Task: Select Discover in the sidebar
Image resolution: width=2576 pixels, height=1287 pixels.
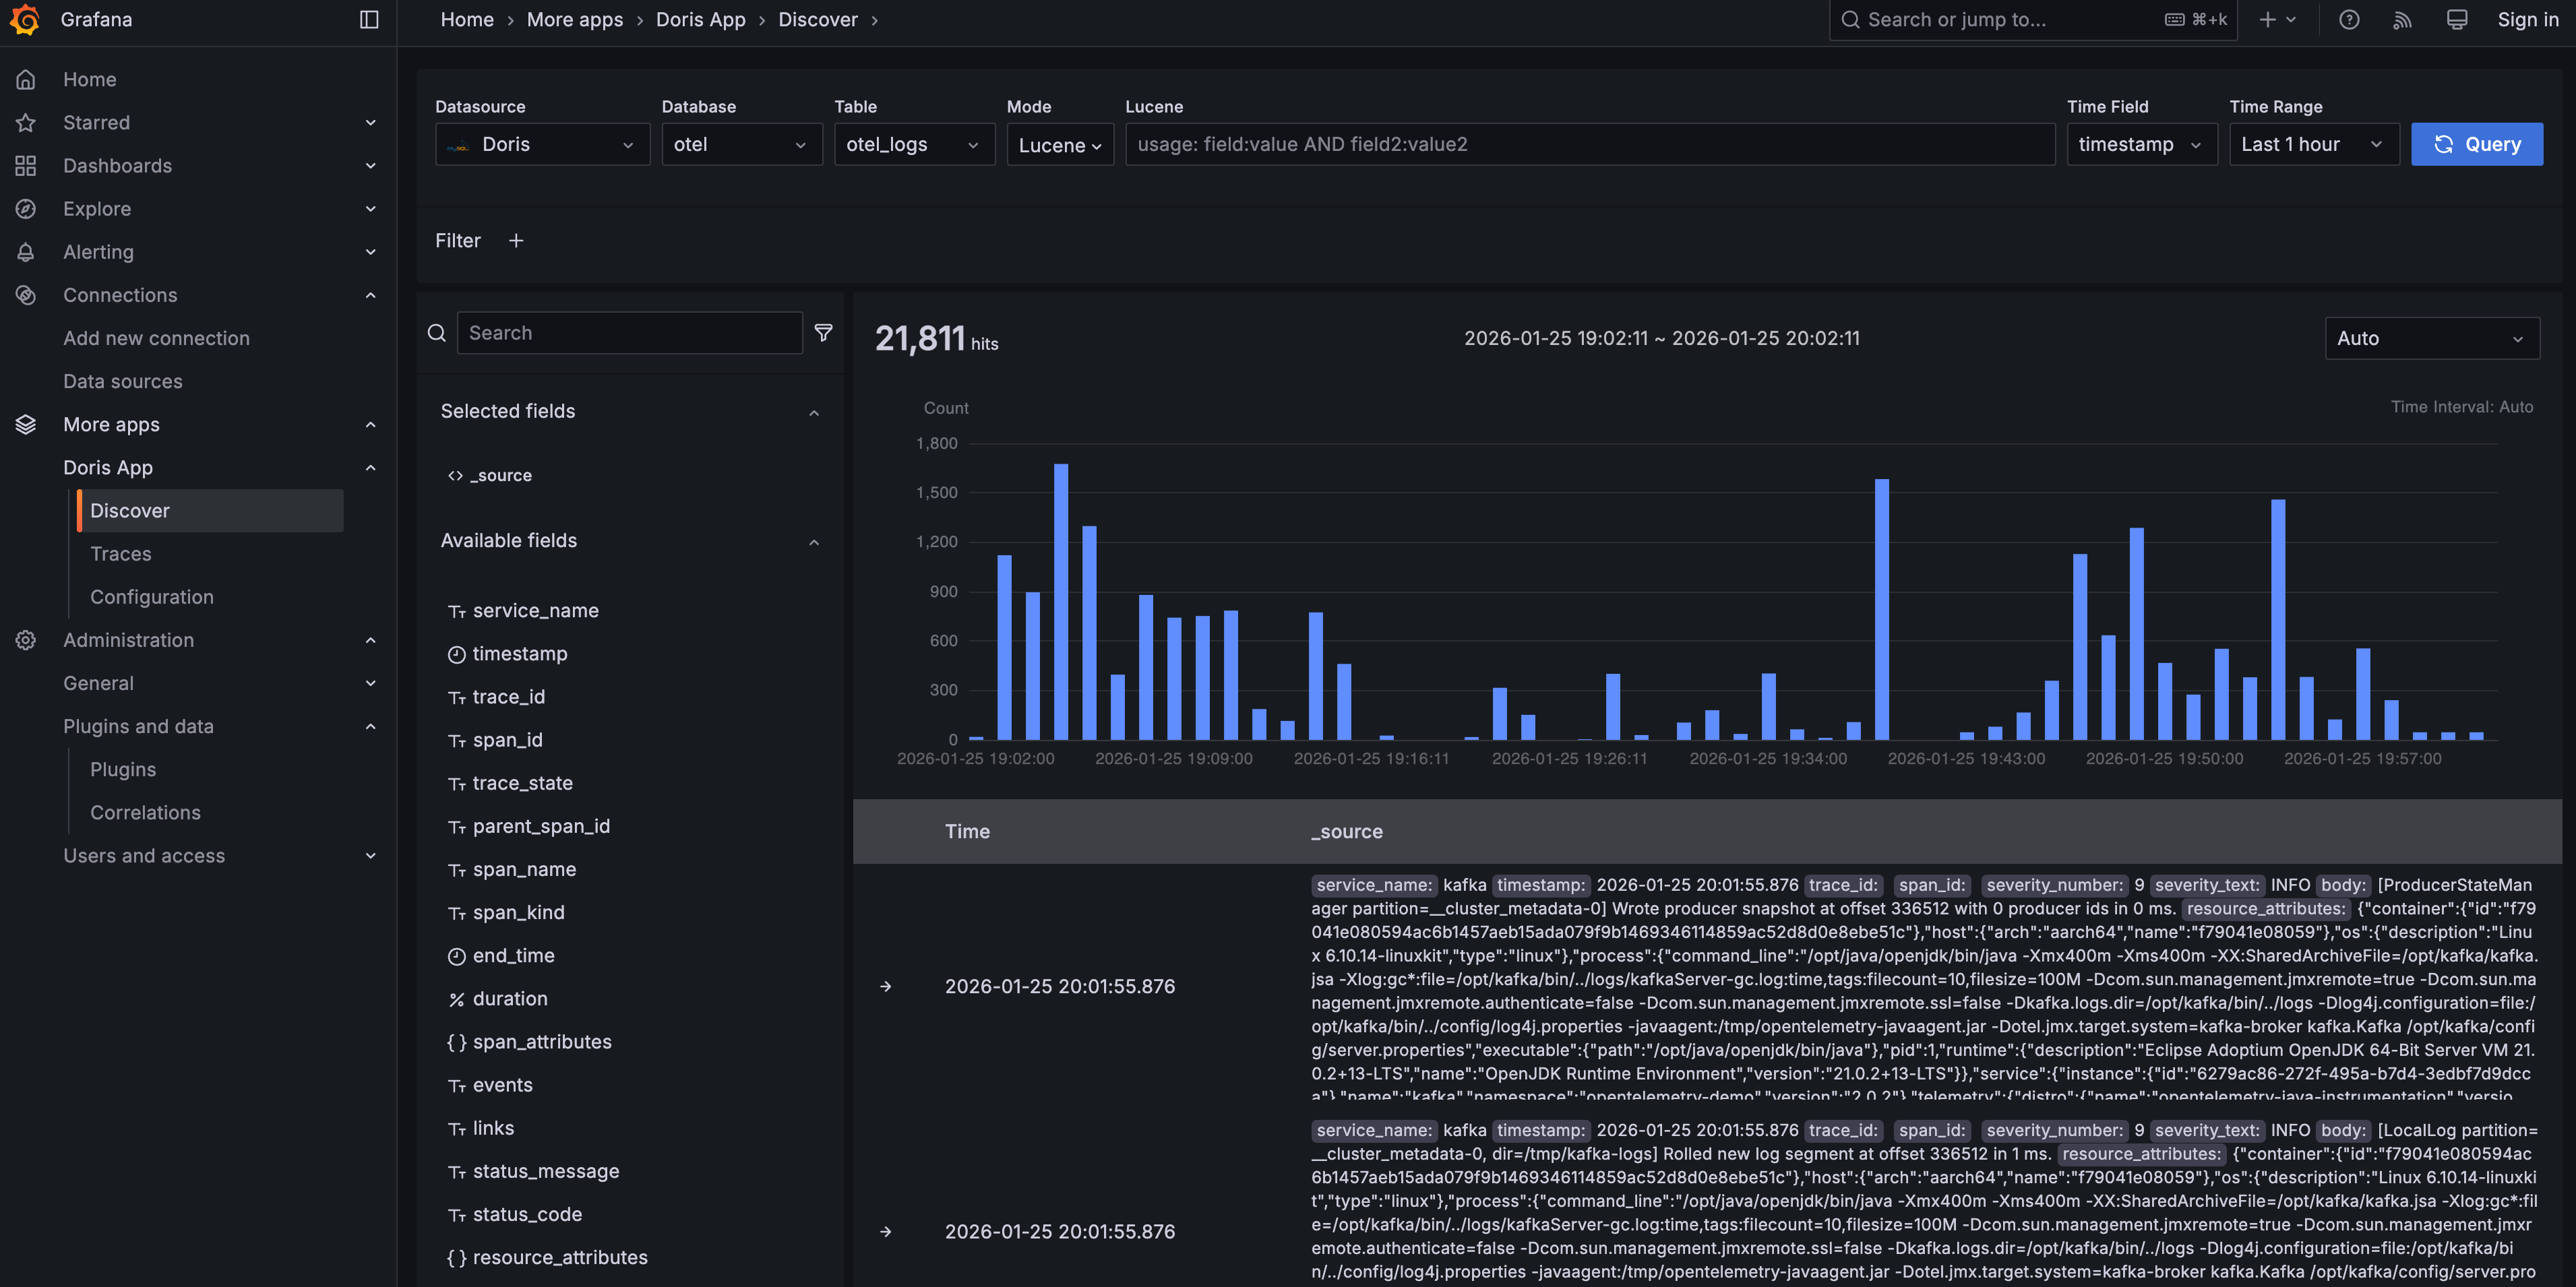Action: 210,510
